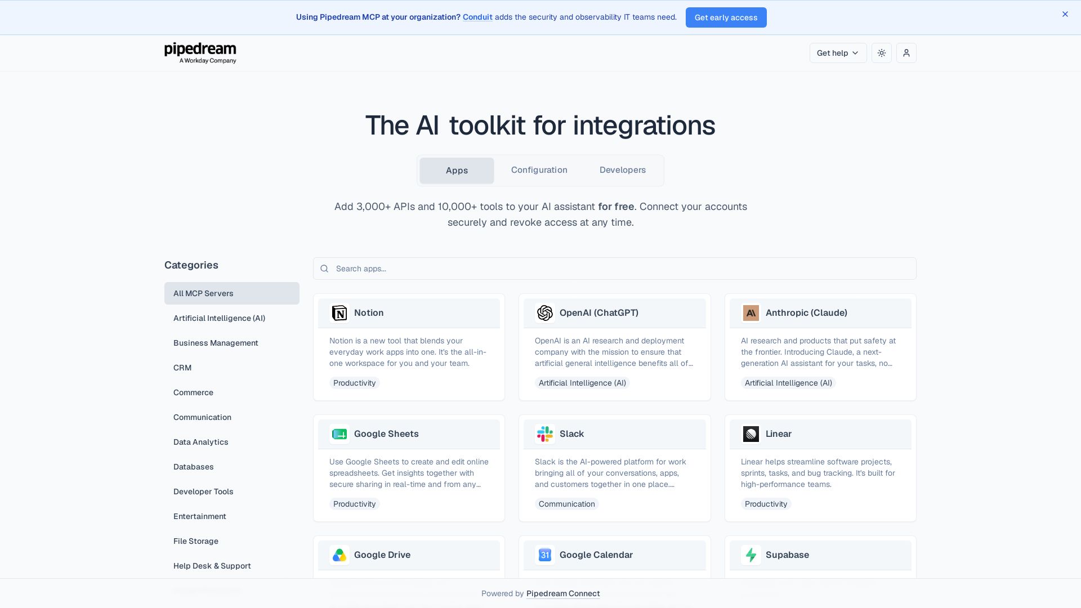Click the AI tag on OpenAI card
1081x608 pixels.
[582, 383]
